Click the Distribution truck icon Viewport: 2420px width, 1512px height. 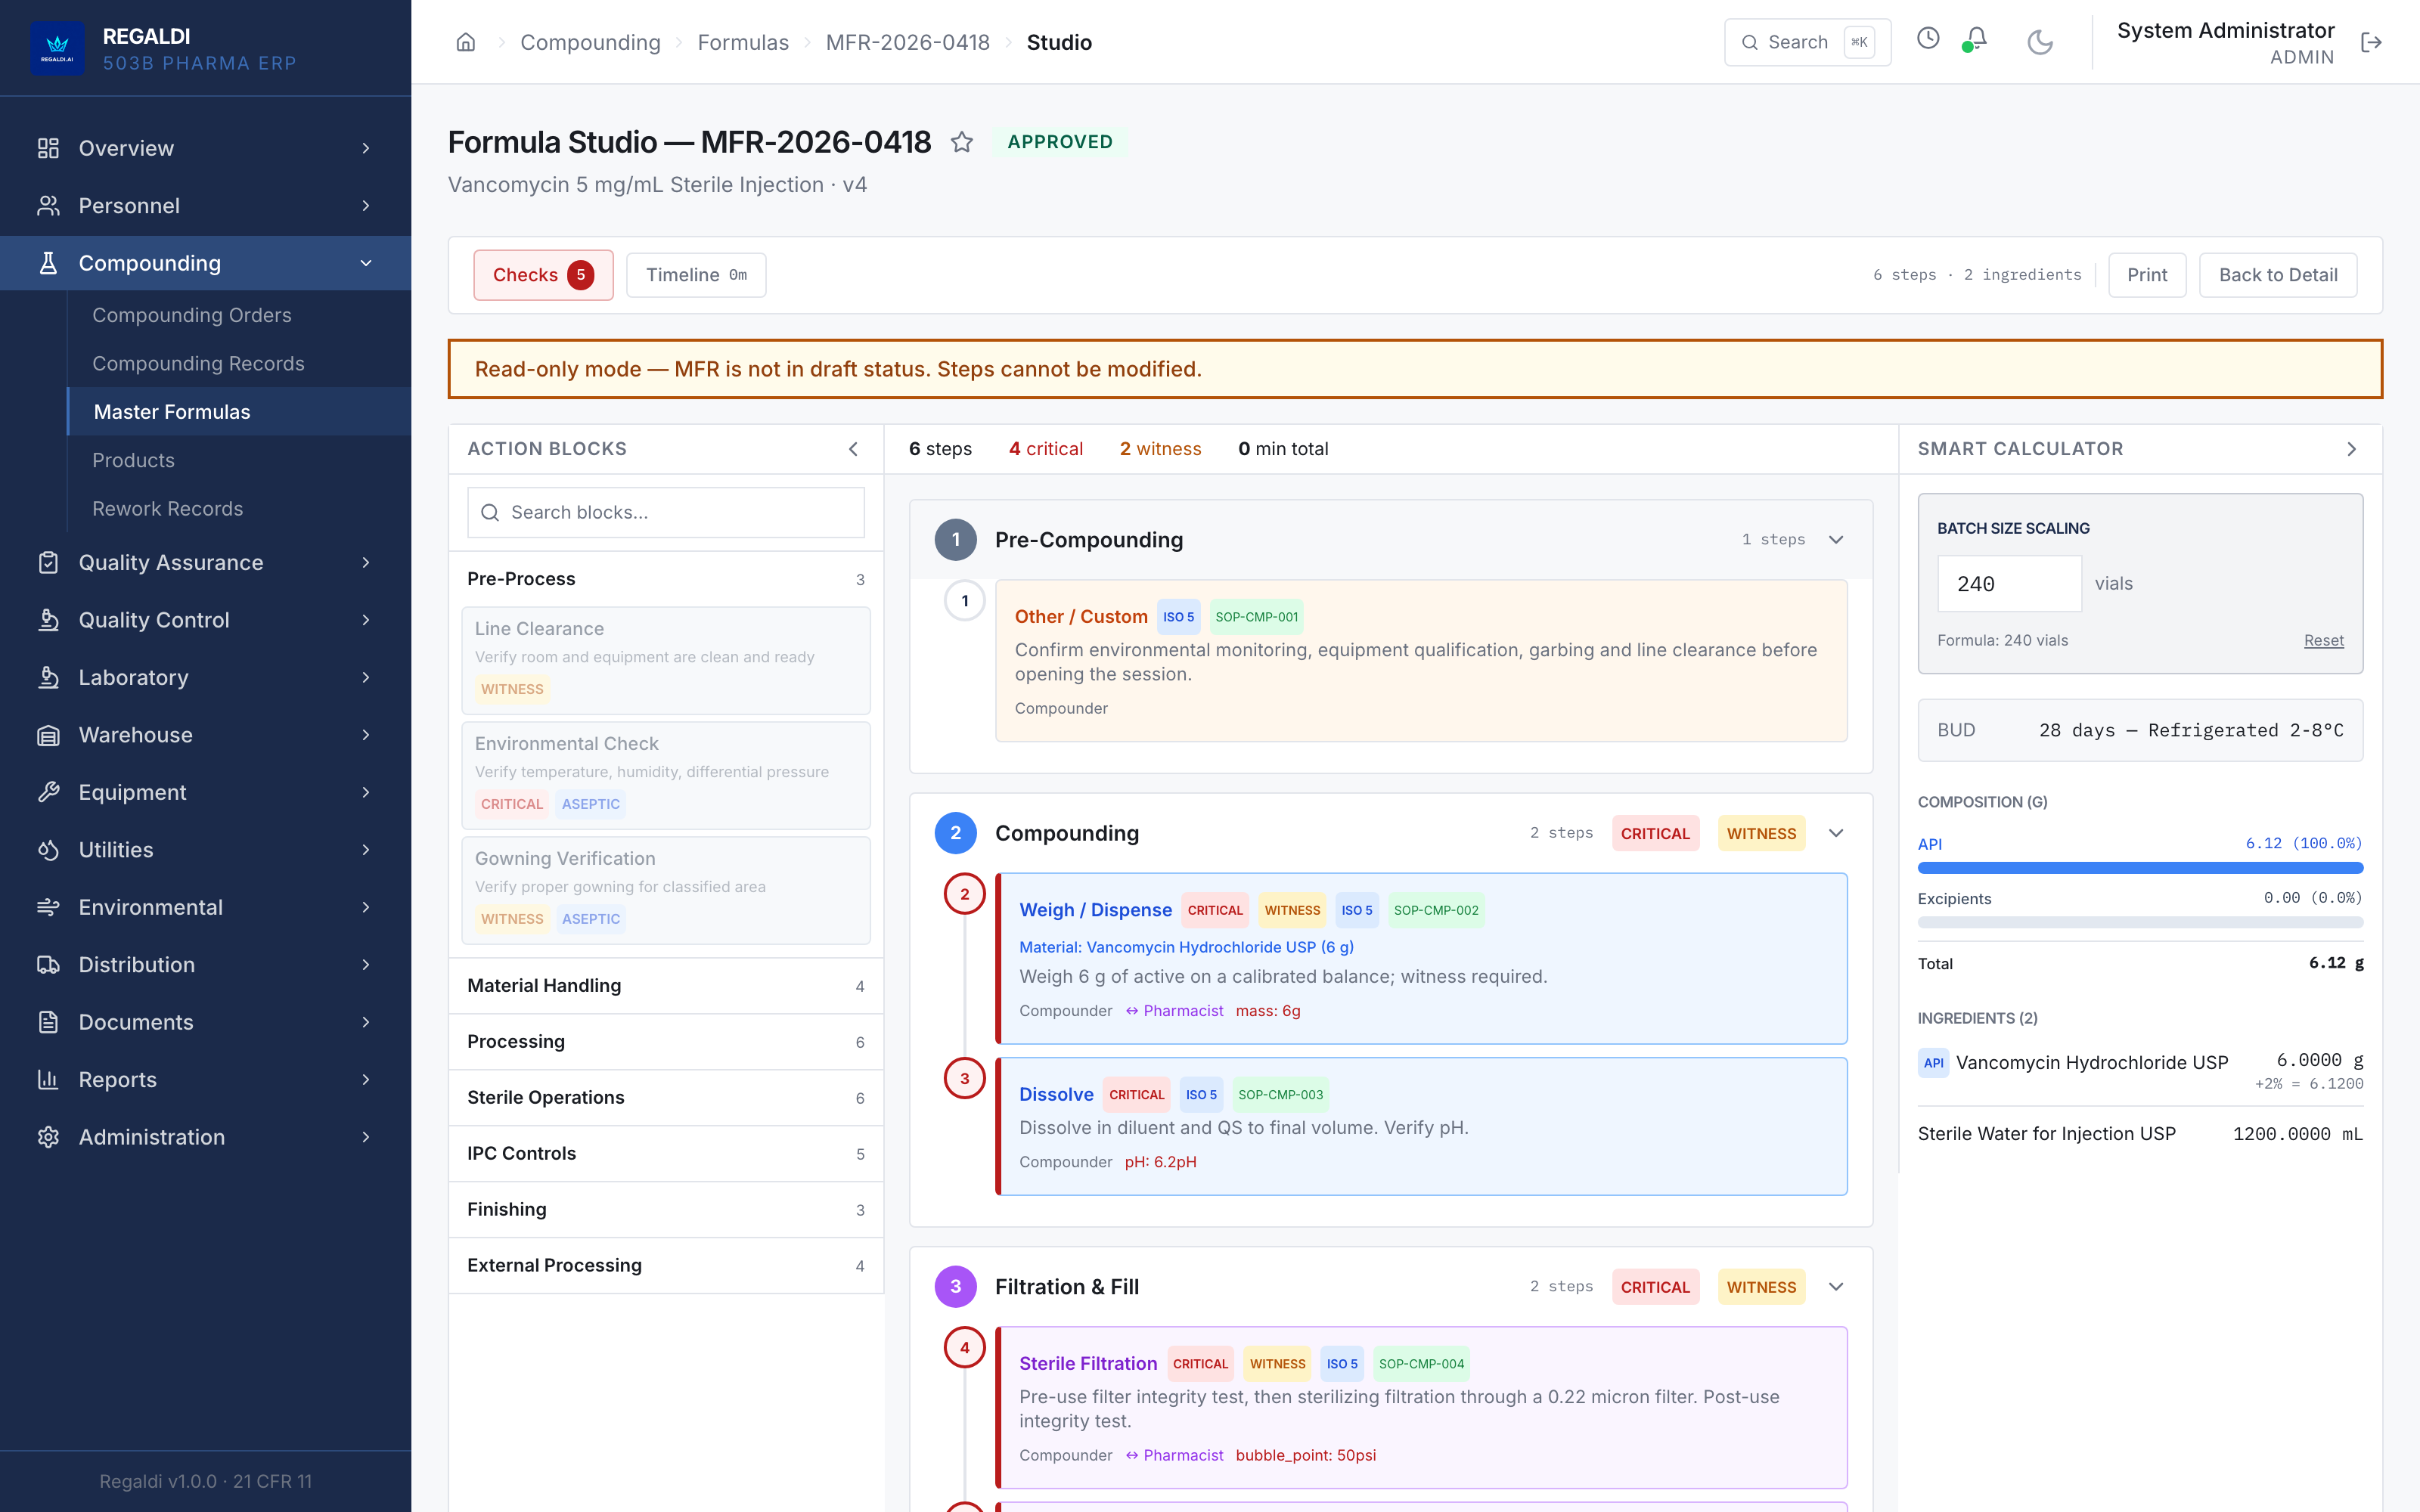click(48, 964)
